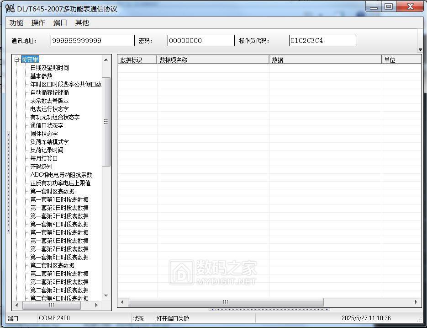Click tree panel scroll down arrow
The width and height of the screenshot is (427, 328).
(106, 296)
